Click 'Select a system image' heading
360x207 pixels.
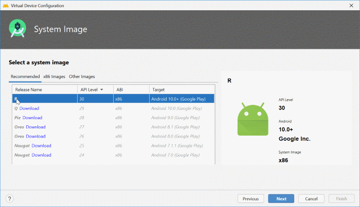point(39,62)
